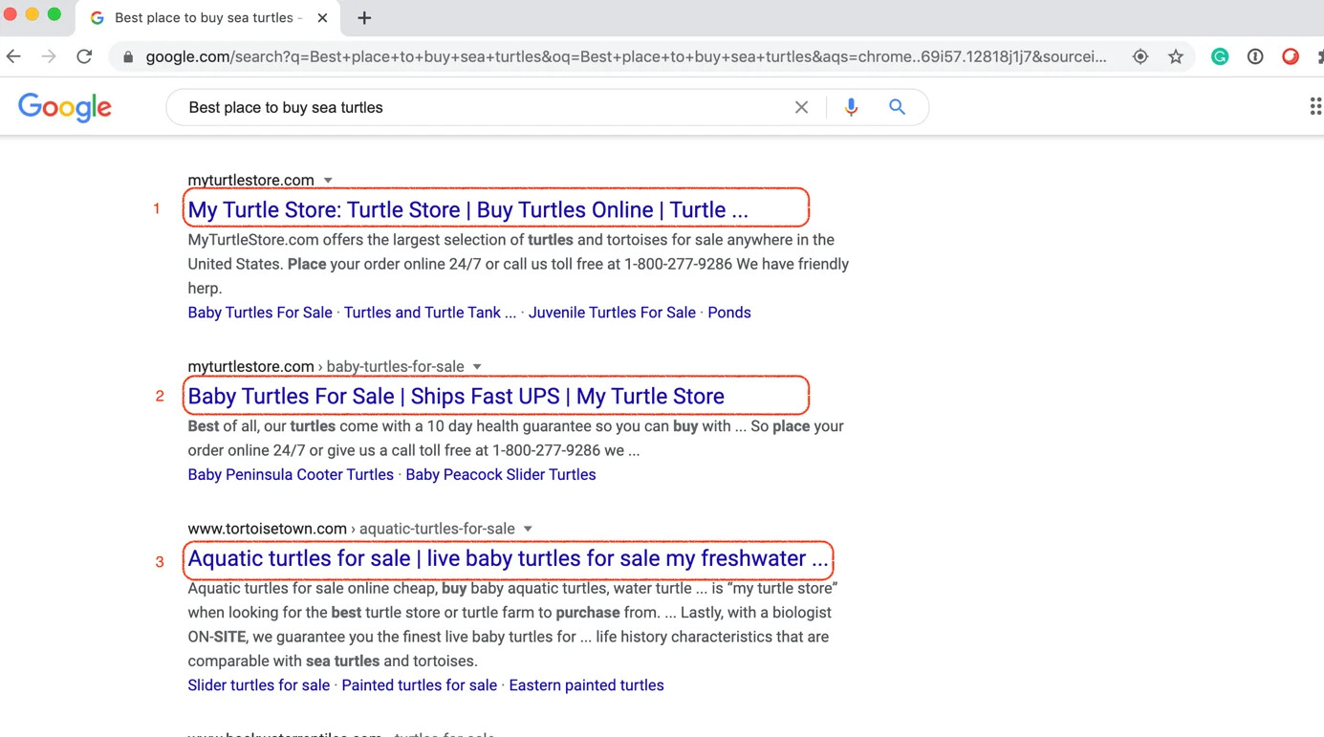This screenshot has height=737, width=1324.
Task: Click the browser back arrow
Action: pyautogui.click(x=13, y=56)
